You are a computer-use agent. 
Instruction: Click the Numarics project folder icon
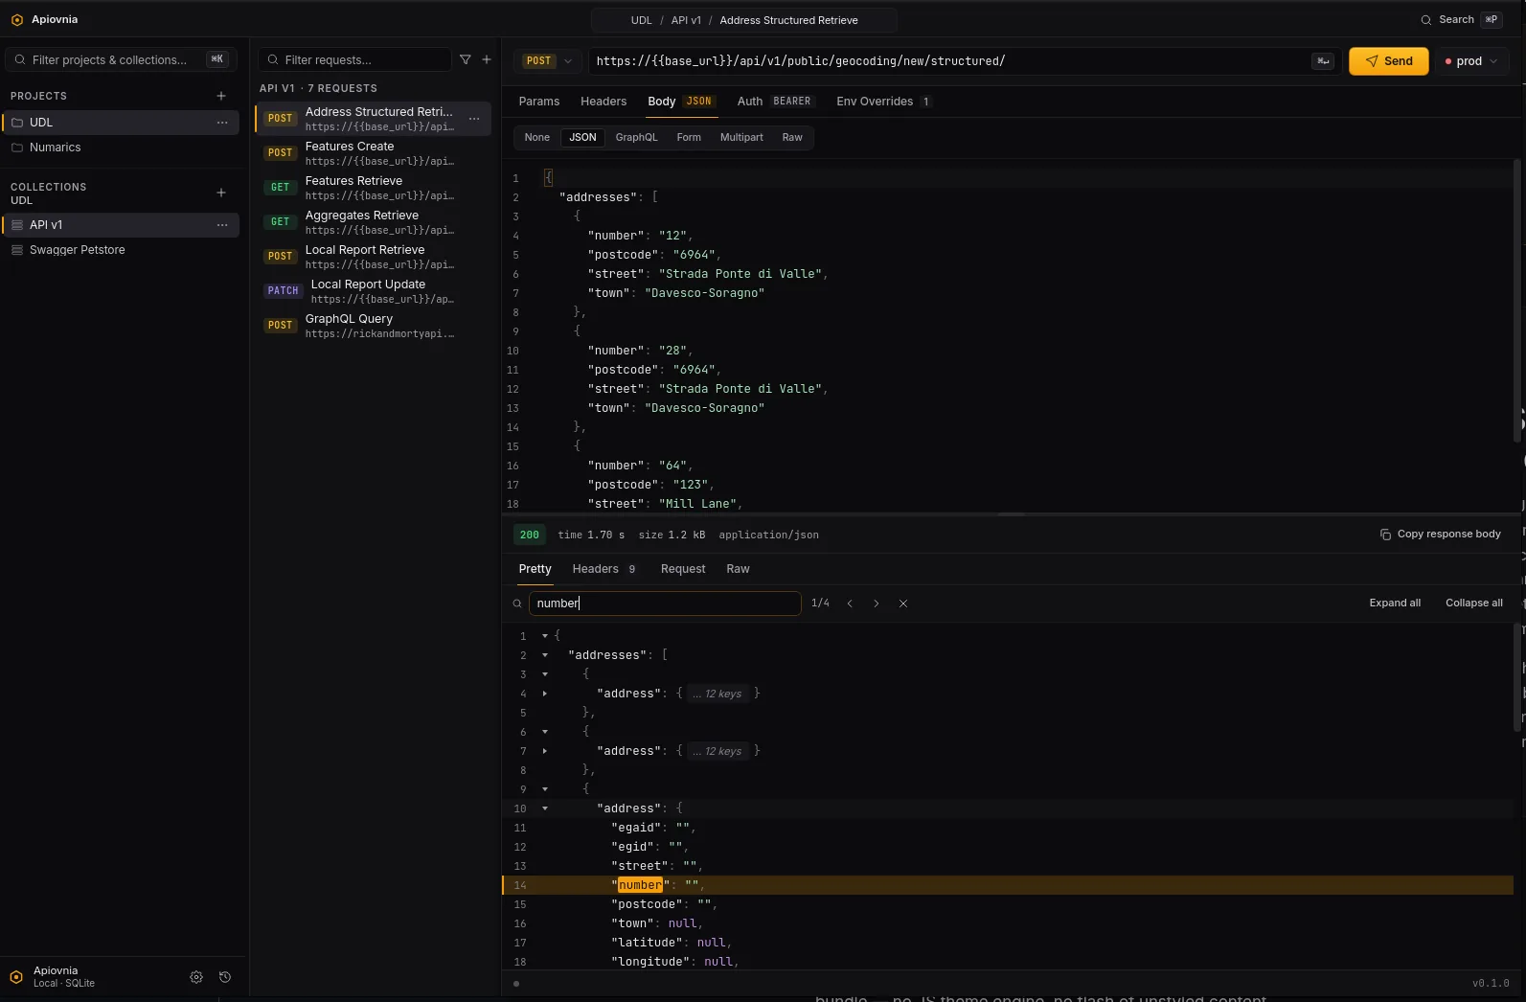(x=17, y=148)
